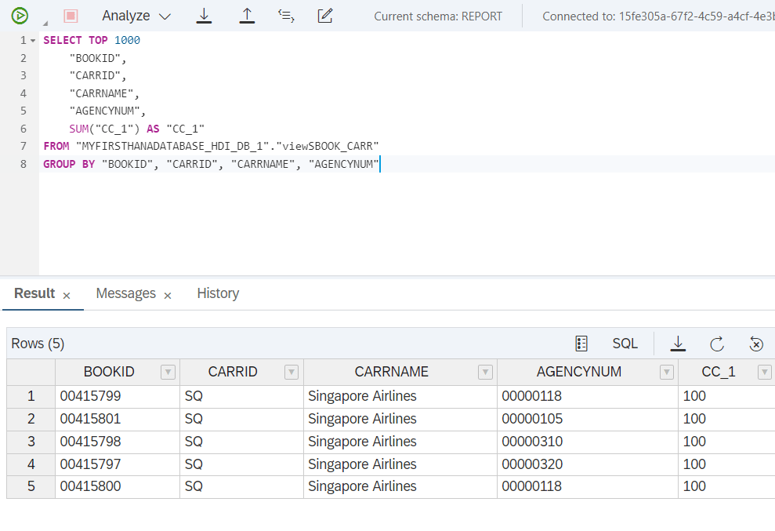The height and width of the screenshot is (531, 775).
Task: Open the History tab
Action: tap(218, 293)
